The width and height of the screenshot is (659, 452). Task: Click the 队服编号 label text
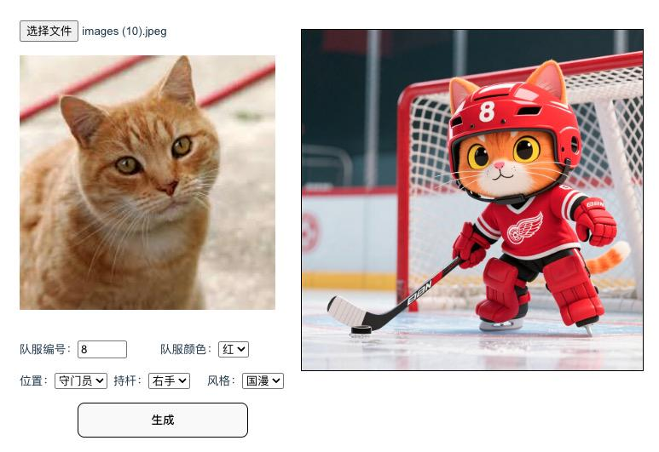[x=45, y=349]
